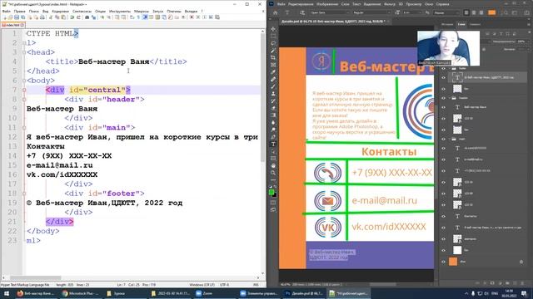Click left align text icon in options bar
The image size is (533, 299).
pyautogui.click(x=466, y=12)
